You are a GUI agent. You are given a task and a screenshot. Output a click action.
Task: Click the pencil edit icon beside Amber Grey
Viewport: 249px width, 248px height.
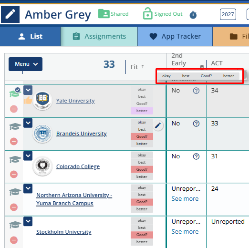[10, 14]
